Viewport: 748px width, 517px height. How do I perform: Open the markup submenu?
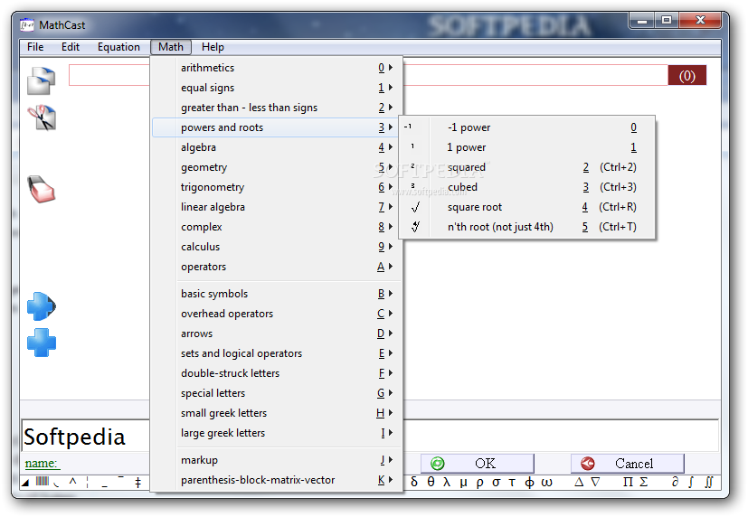coord(277,460)
